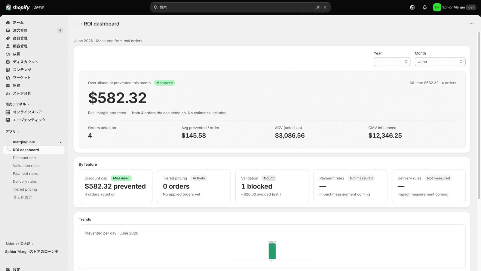The image size is (481, 271).
Task: Click the content icon in sidebar
Action: tap(8, 70)
